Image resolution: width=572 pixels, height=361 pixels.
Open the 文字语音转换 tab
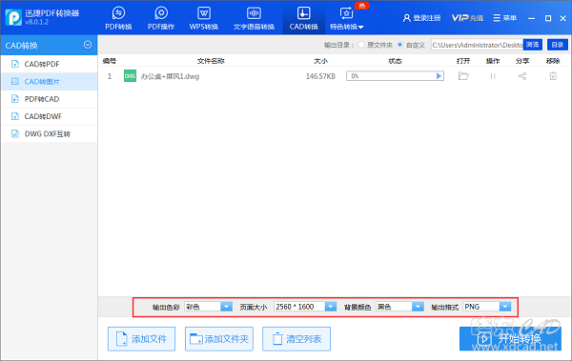(254, 18)
